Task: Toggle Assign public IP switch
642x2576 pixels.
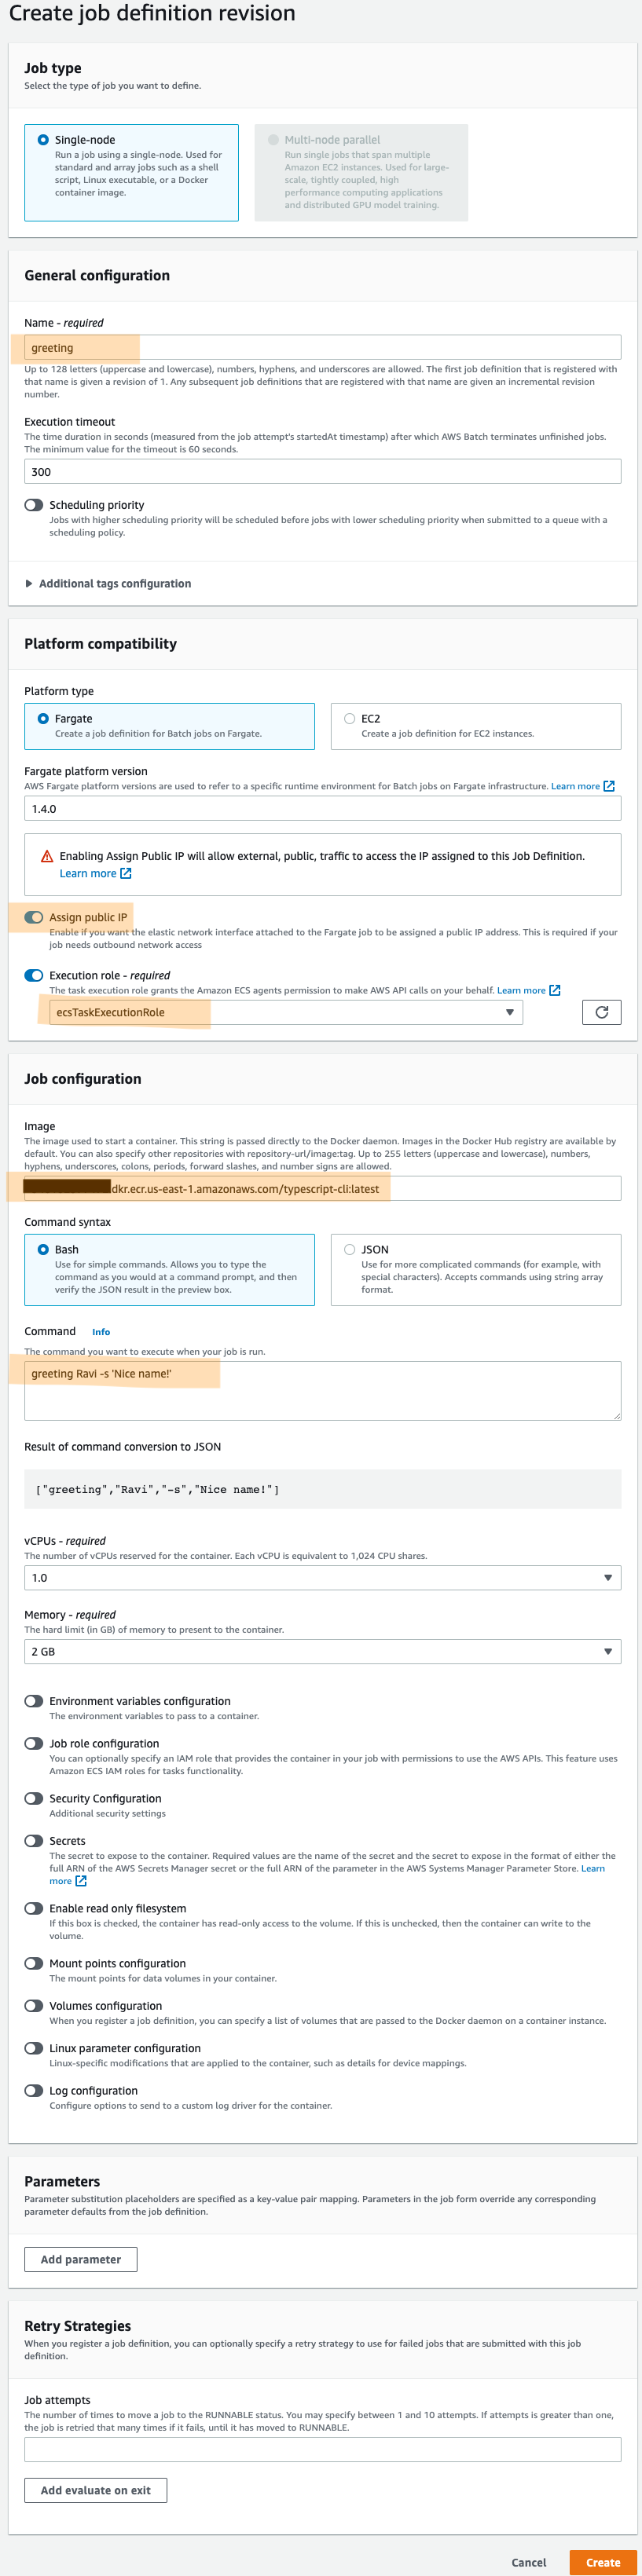Action: pos(34,917)
